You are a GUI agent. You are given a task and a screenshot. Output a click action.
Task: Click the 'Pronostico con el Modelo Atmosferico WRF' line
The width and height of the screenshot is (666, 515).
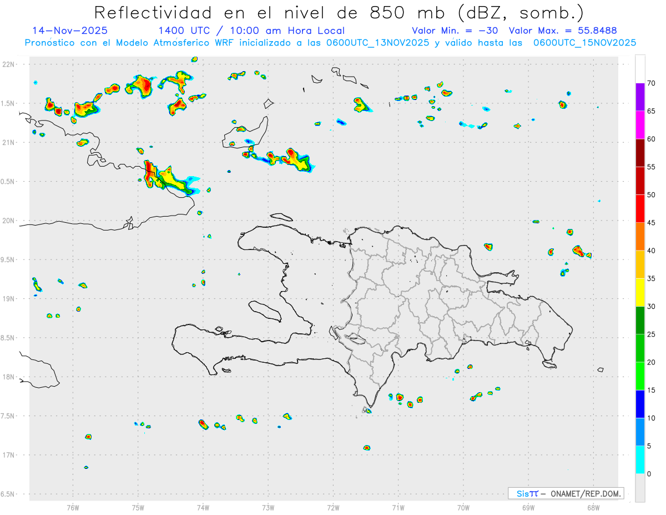[x=330, y=43]
